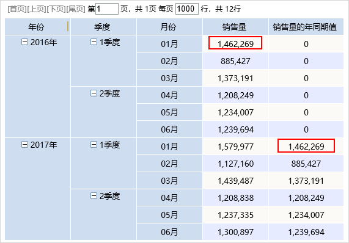
Task: Collapse 1季度 under 2017年
Action: click(x=94, y=145)
